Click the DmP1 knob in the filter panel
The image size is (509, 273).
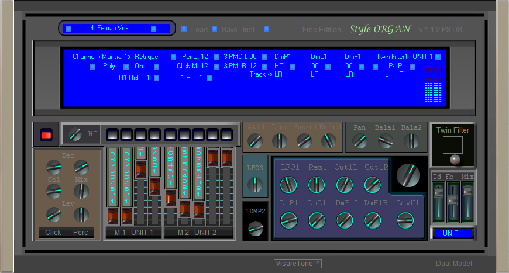pos(288,220)
